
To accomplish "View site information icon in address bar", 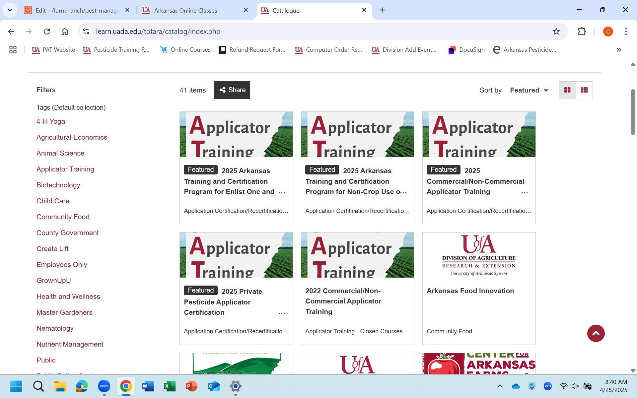I will coord(86,32).
